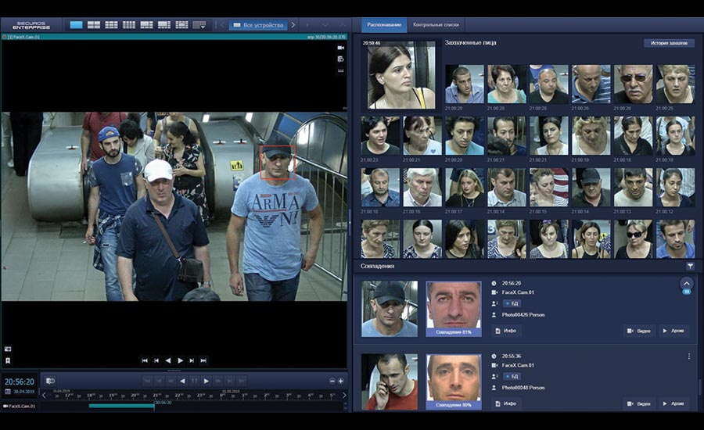
Task: Open the Распознавание tab
Action: (x=385, y=25)
